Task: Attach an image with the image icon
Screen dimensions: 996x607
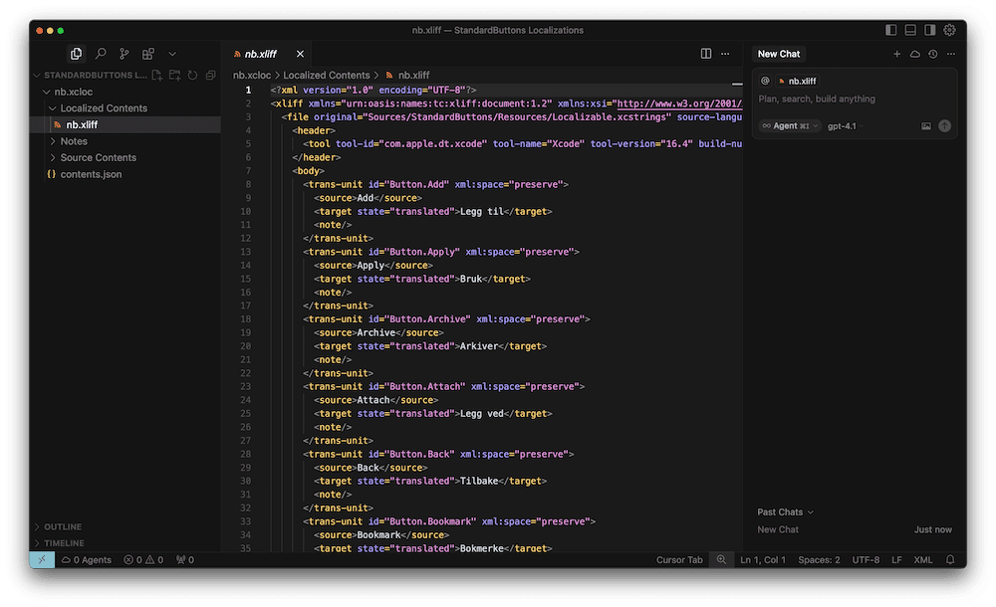Action: tap(926, 125)
